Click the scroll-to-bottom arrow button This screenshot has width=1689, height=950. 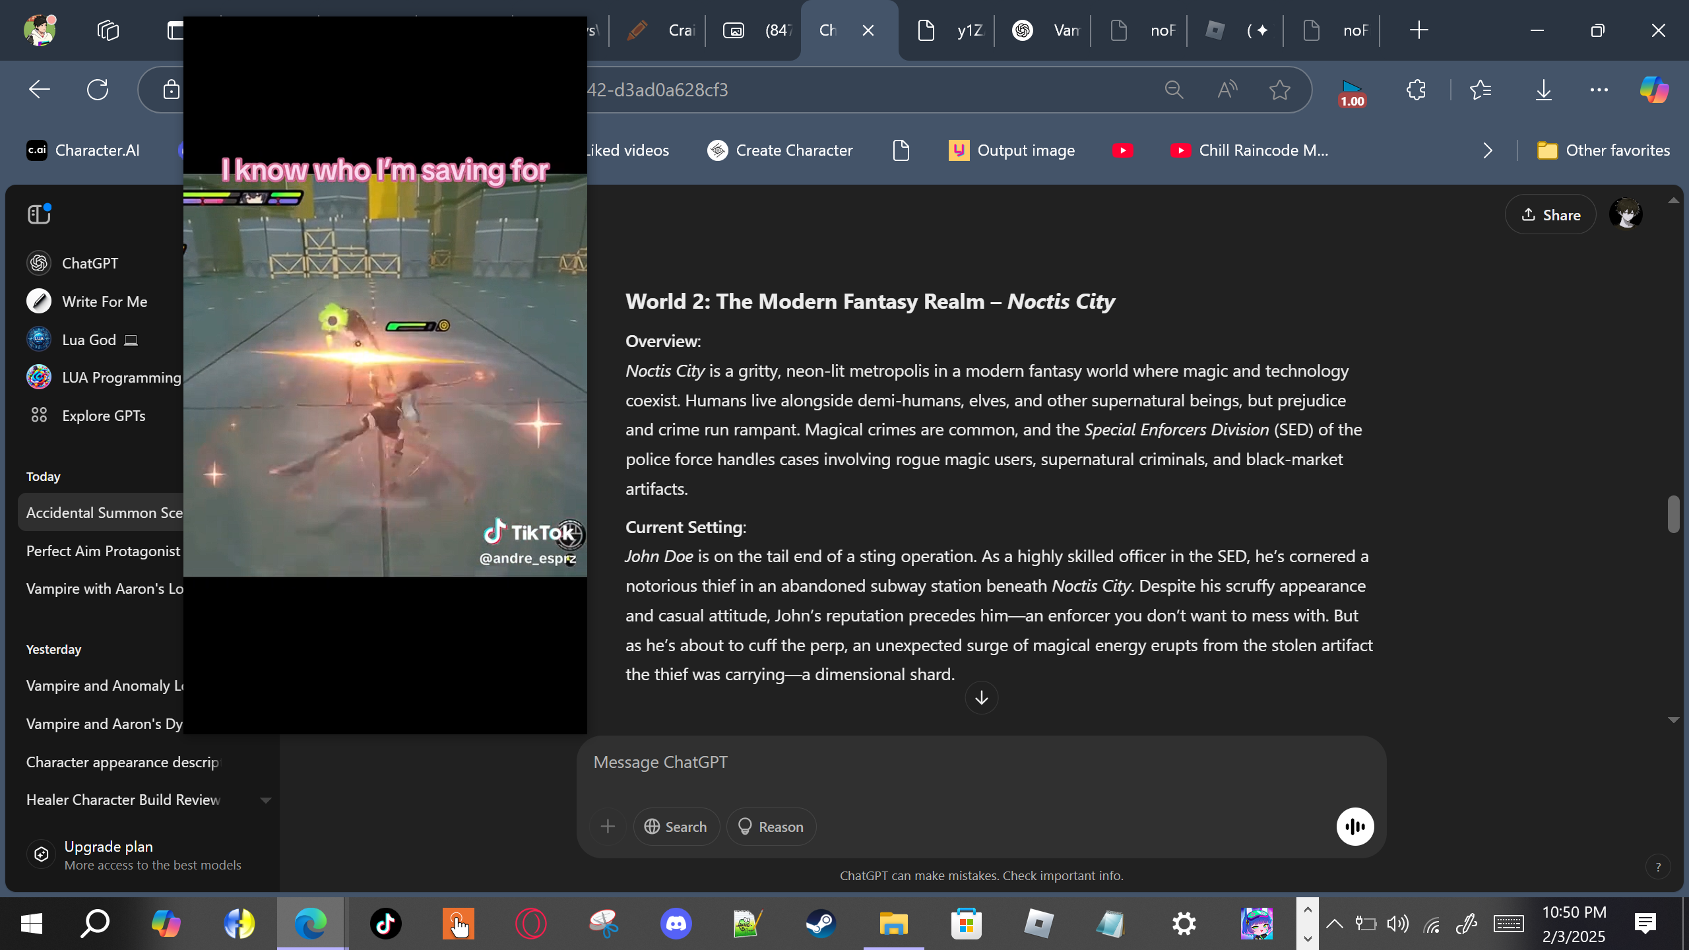(981, 698)
